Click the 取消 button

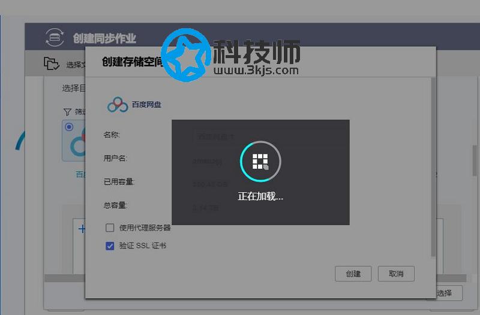point(396,274)
